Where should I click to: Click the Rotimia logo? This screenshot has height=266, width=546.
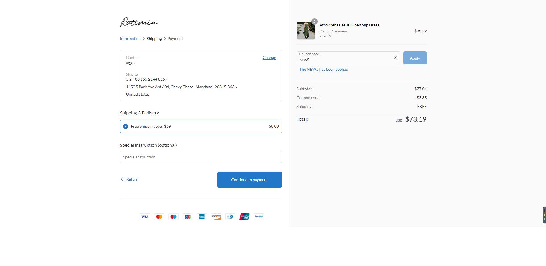click(139, 22)
